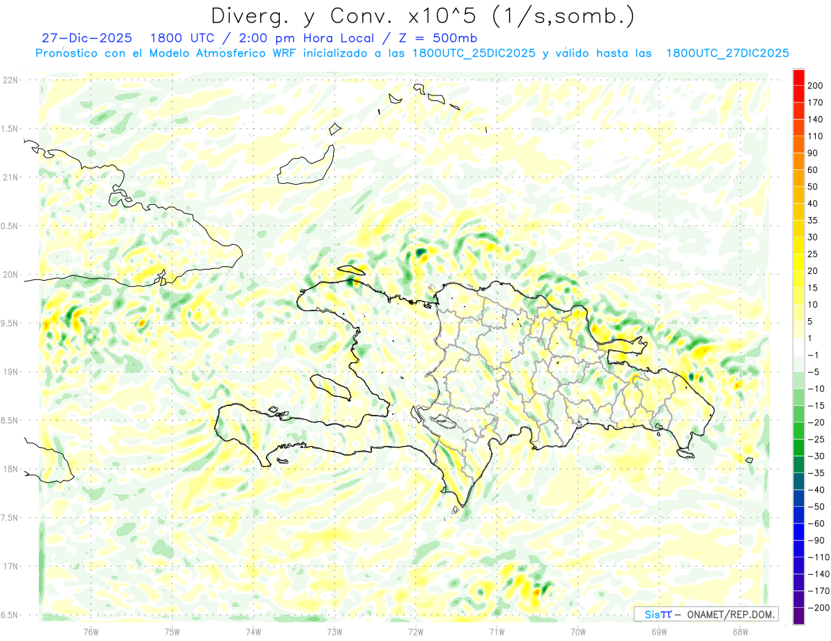Click the '8.5N' latitude axis label
Screen dimensions: 831x641
10,420
